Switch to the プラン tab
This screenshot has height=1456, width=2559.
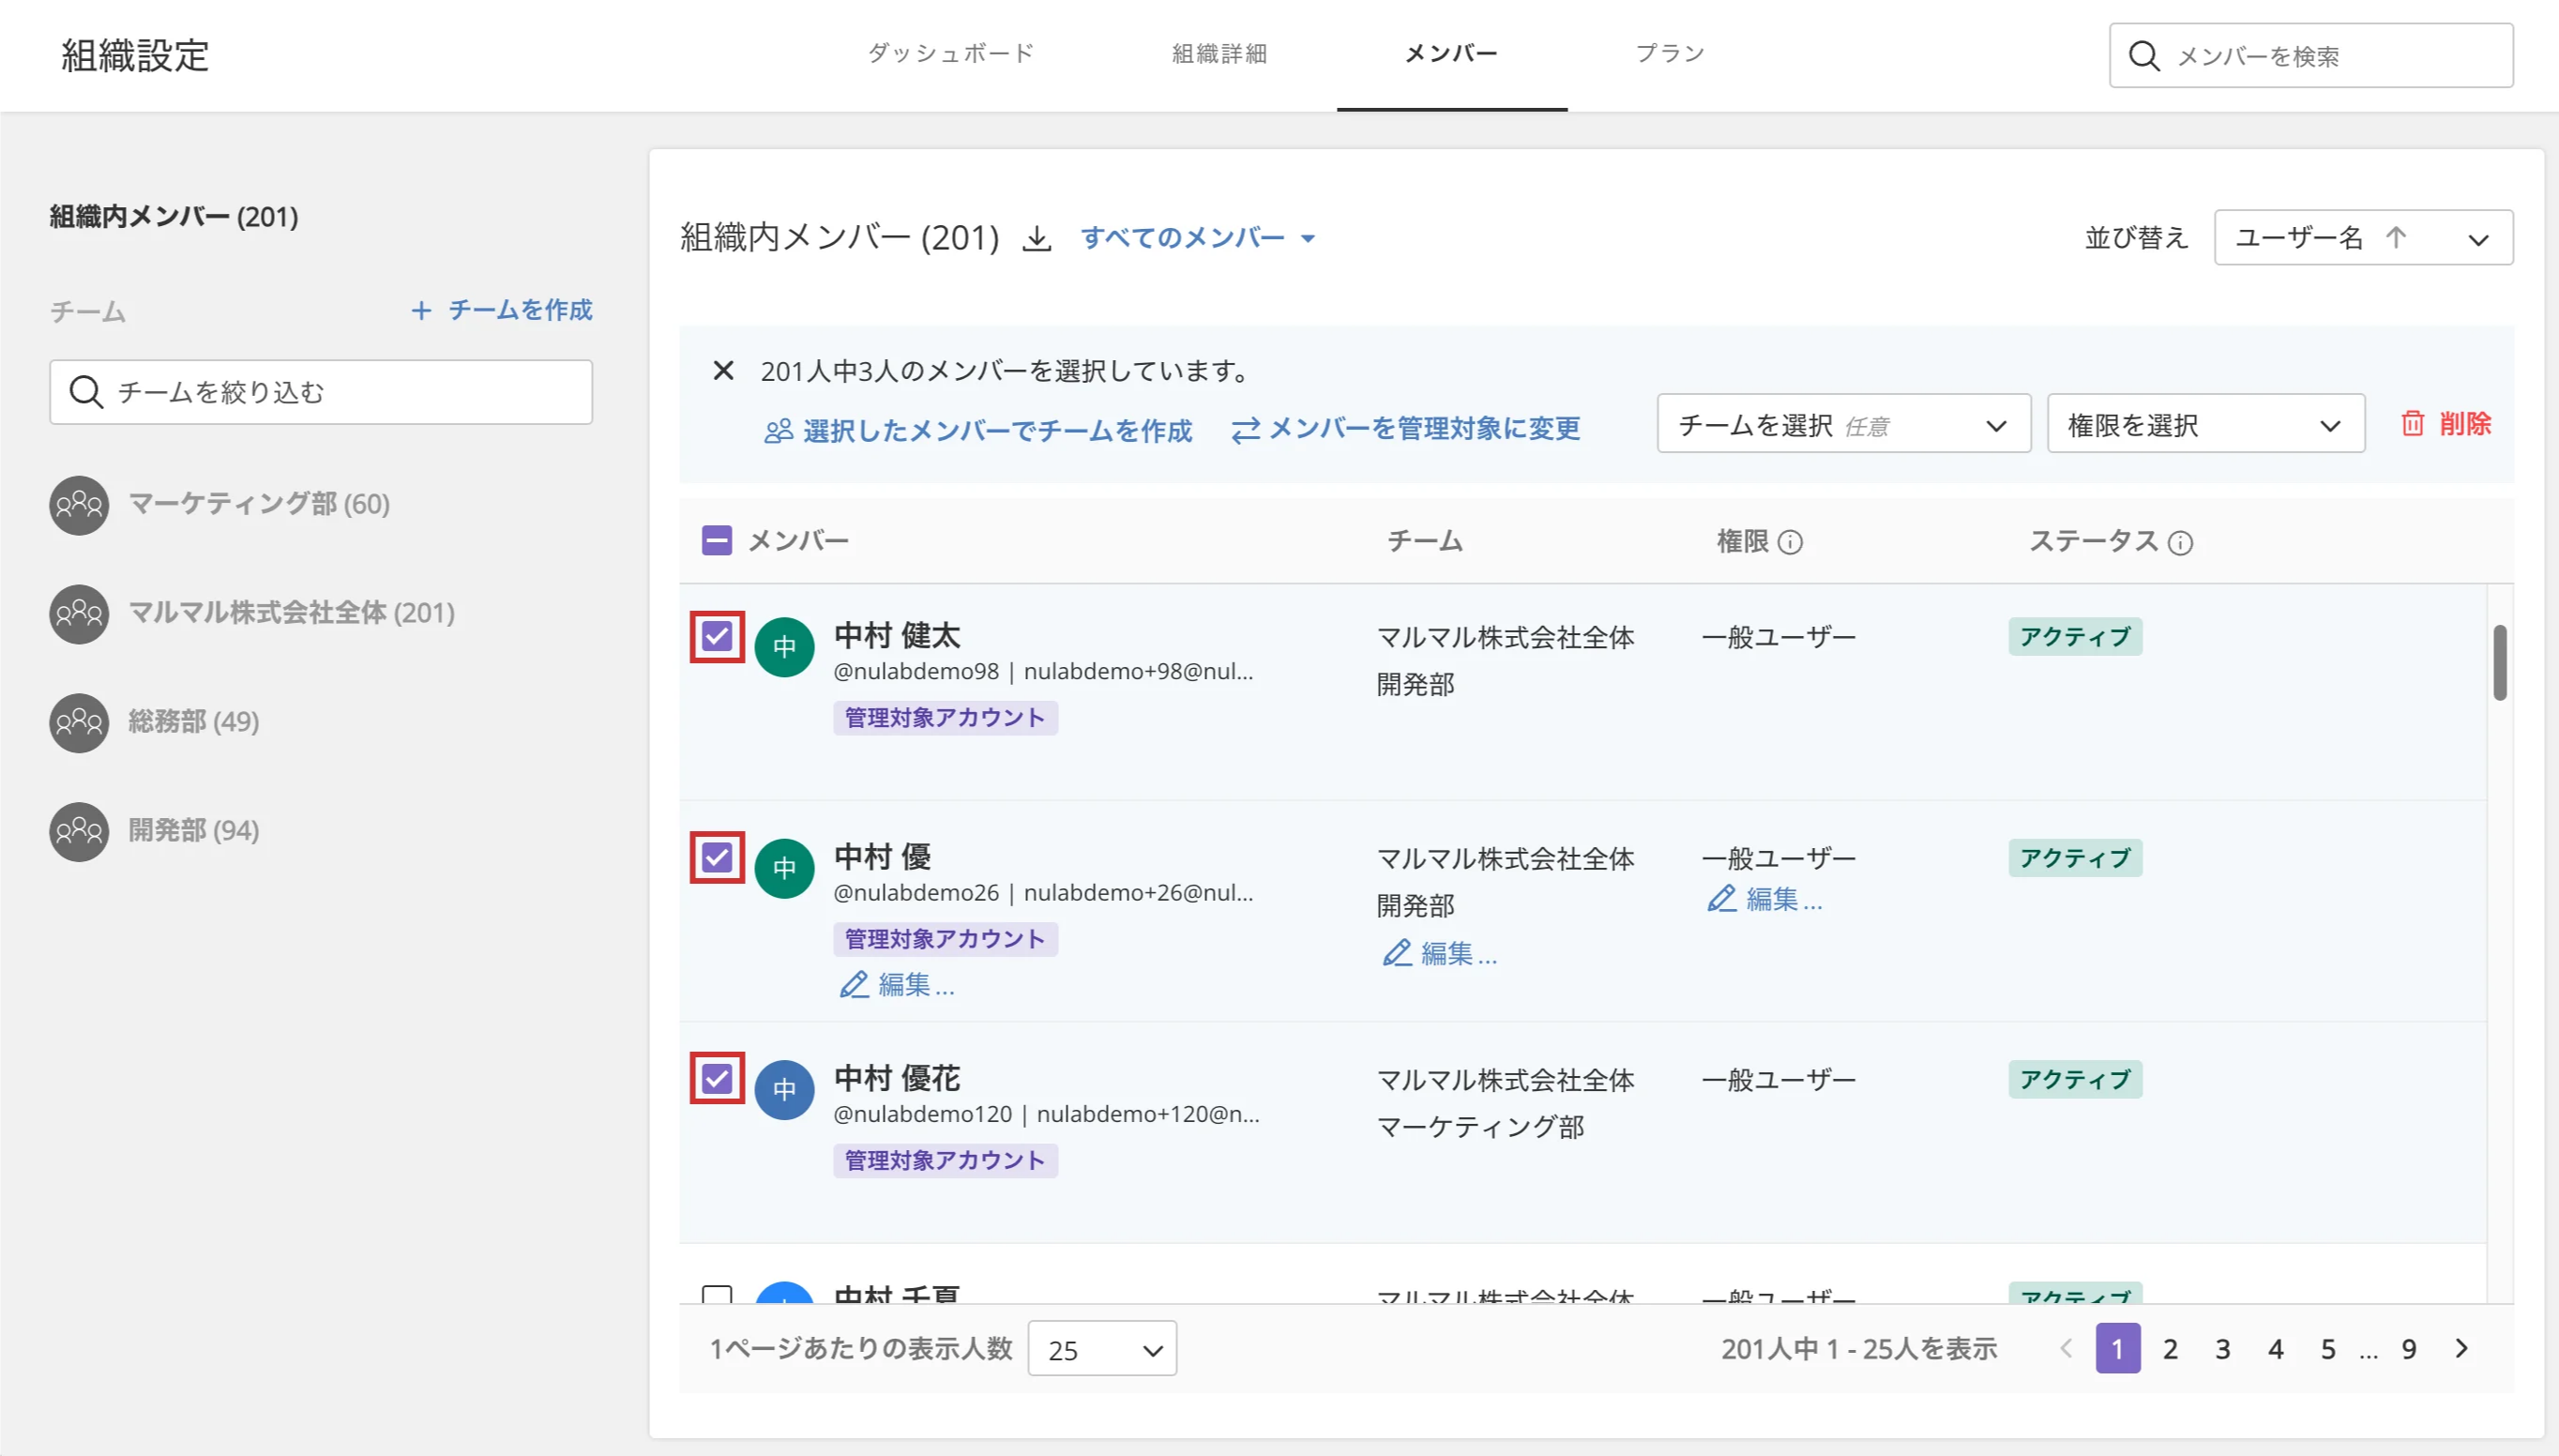click(x=1671, y=54)
